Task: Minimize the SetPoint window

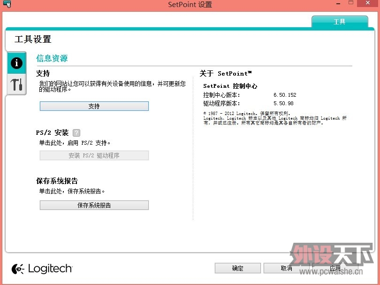Action: click(338, 4)
